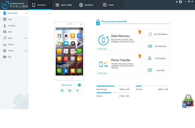
Task: Click the Gallery icon on phone preview
Action: pos(79,59)
